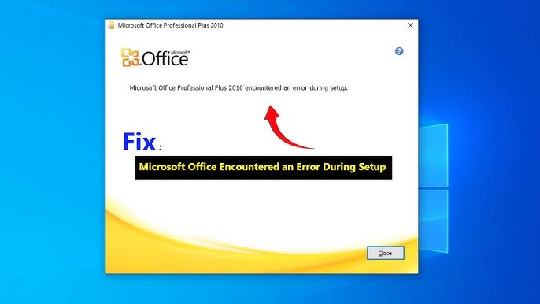Image resolution: width=540 pixels, height=304 pixels.
Task: Click the word Office in the logo
Action: [165, 59]
